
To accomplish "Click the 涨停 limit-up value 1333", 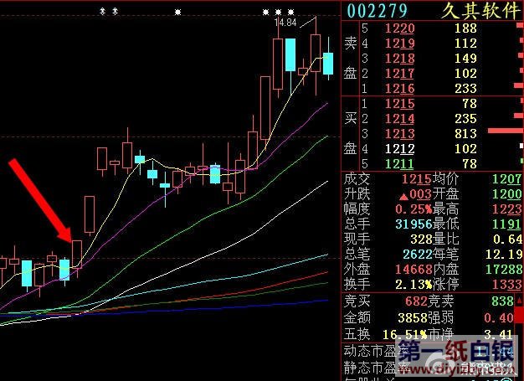I will [506, 285].
